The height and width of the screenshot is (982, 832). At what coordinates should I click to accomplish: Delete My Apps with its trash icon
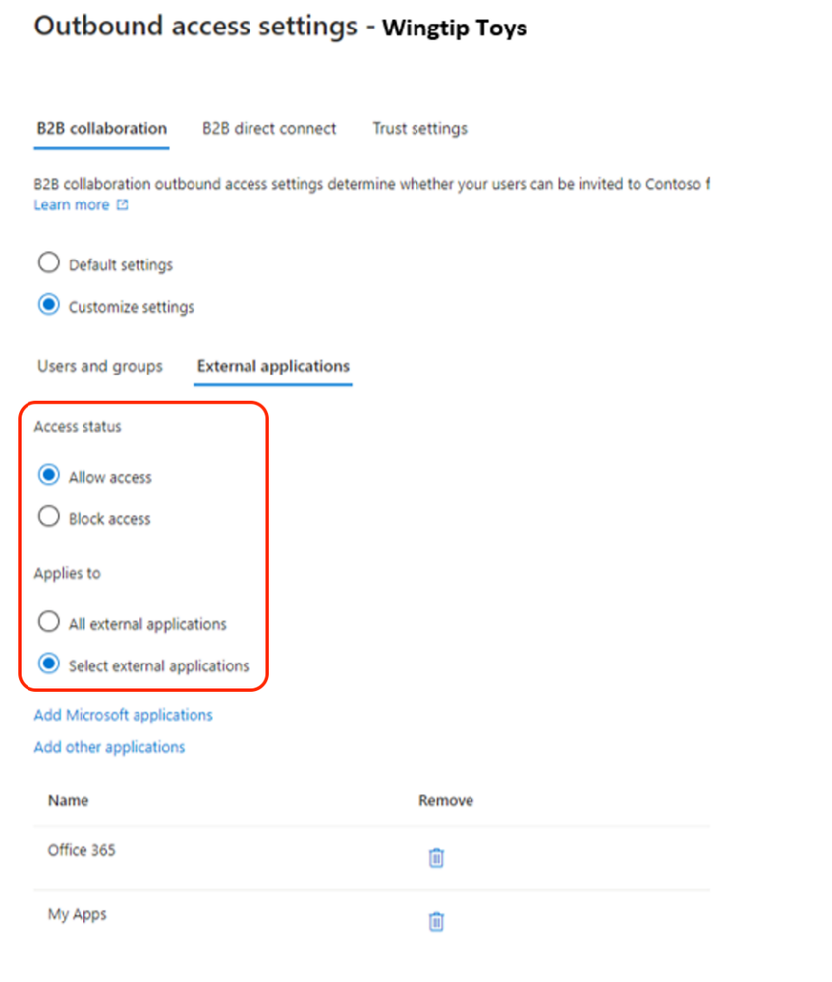pos(436,921)
